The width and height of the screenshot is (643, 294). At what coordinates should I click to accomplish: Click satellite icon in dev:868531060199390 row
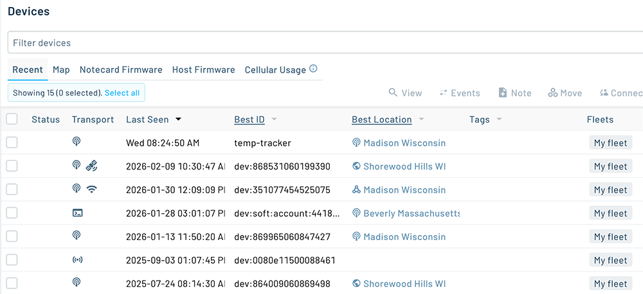point(91,166)
